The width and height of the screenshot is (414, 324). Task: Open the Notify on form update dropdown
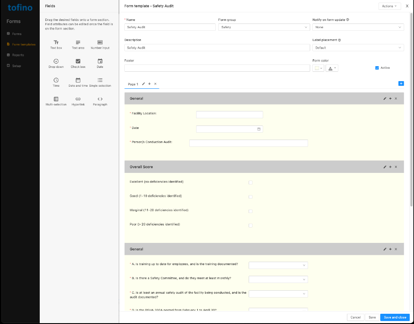pos(358,27)
